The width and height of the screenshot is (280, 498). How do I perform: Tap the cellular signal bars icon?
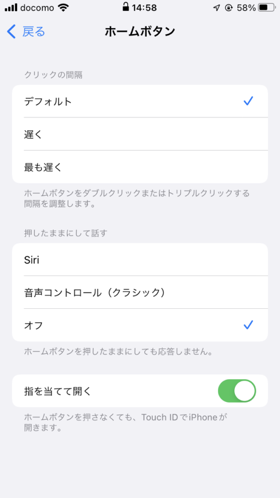11,8
